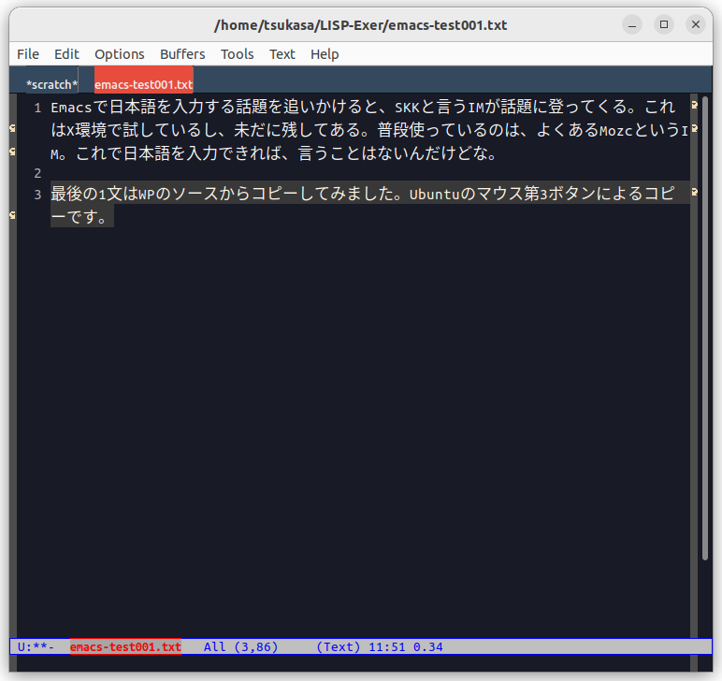The image size is (722, 681).
Task: Open the Text menu
Action: pos(282,54)
